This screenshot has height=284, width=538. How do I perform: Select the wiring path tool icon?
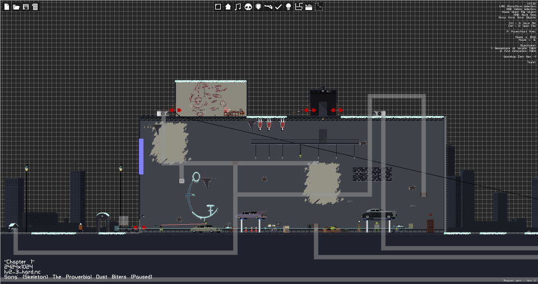[299, 7]
